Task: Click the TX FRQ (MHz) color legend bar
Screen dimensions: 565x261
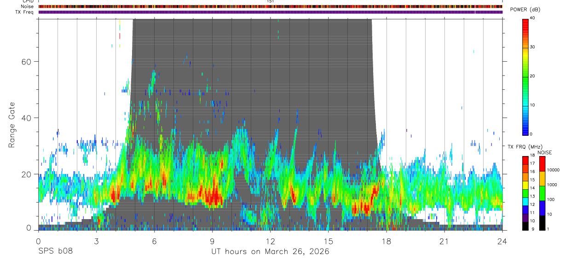Action: click(525, 193)
